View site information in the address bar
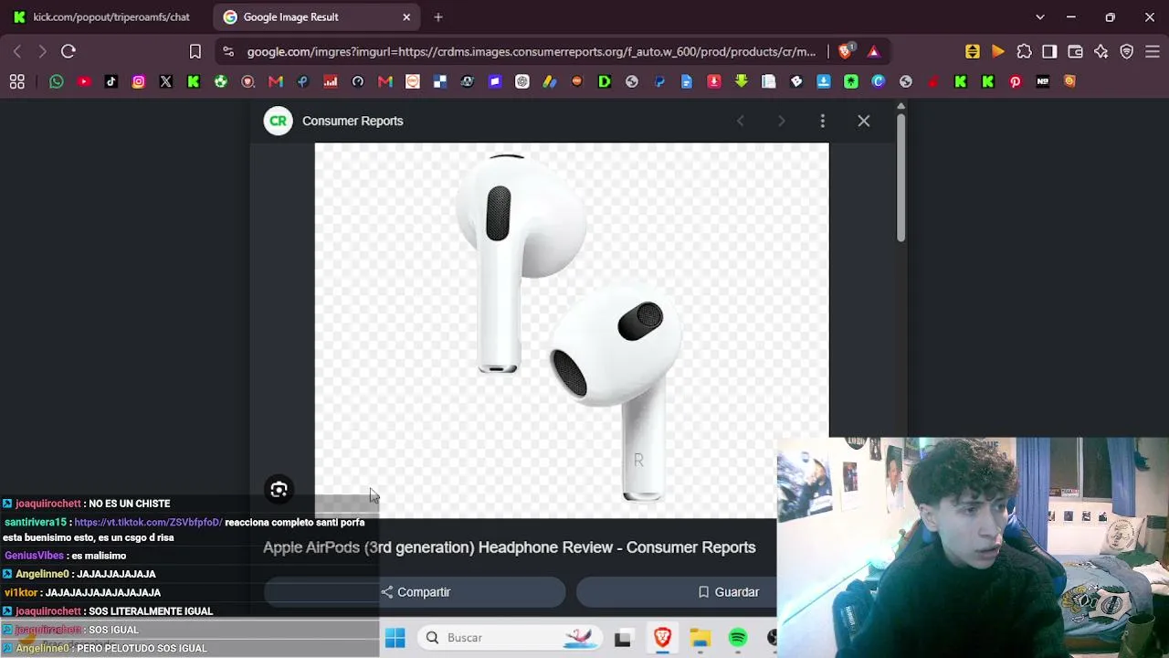The width and height of the screenshot is (1169, 658). [x=228, y=51]
